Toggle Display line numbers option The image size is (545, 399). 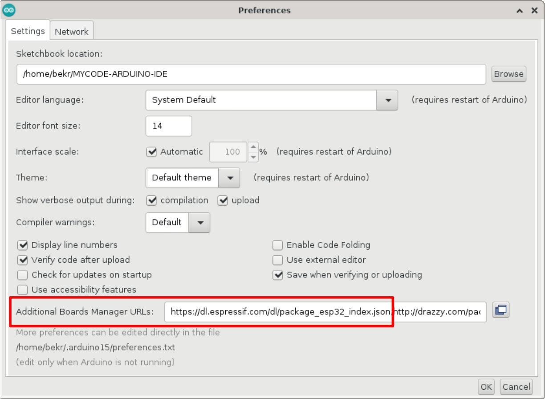(x=23, y=245)
